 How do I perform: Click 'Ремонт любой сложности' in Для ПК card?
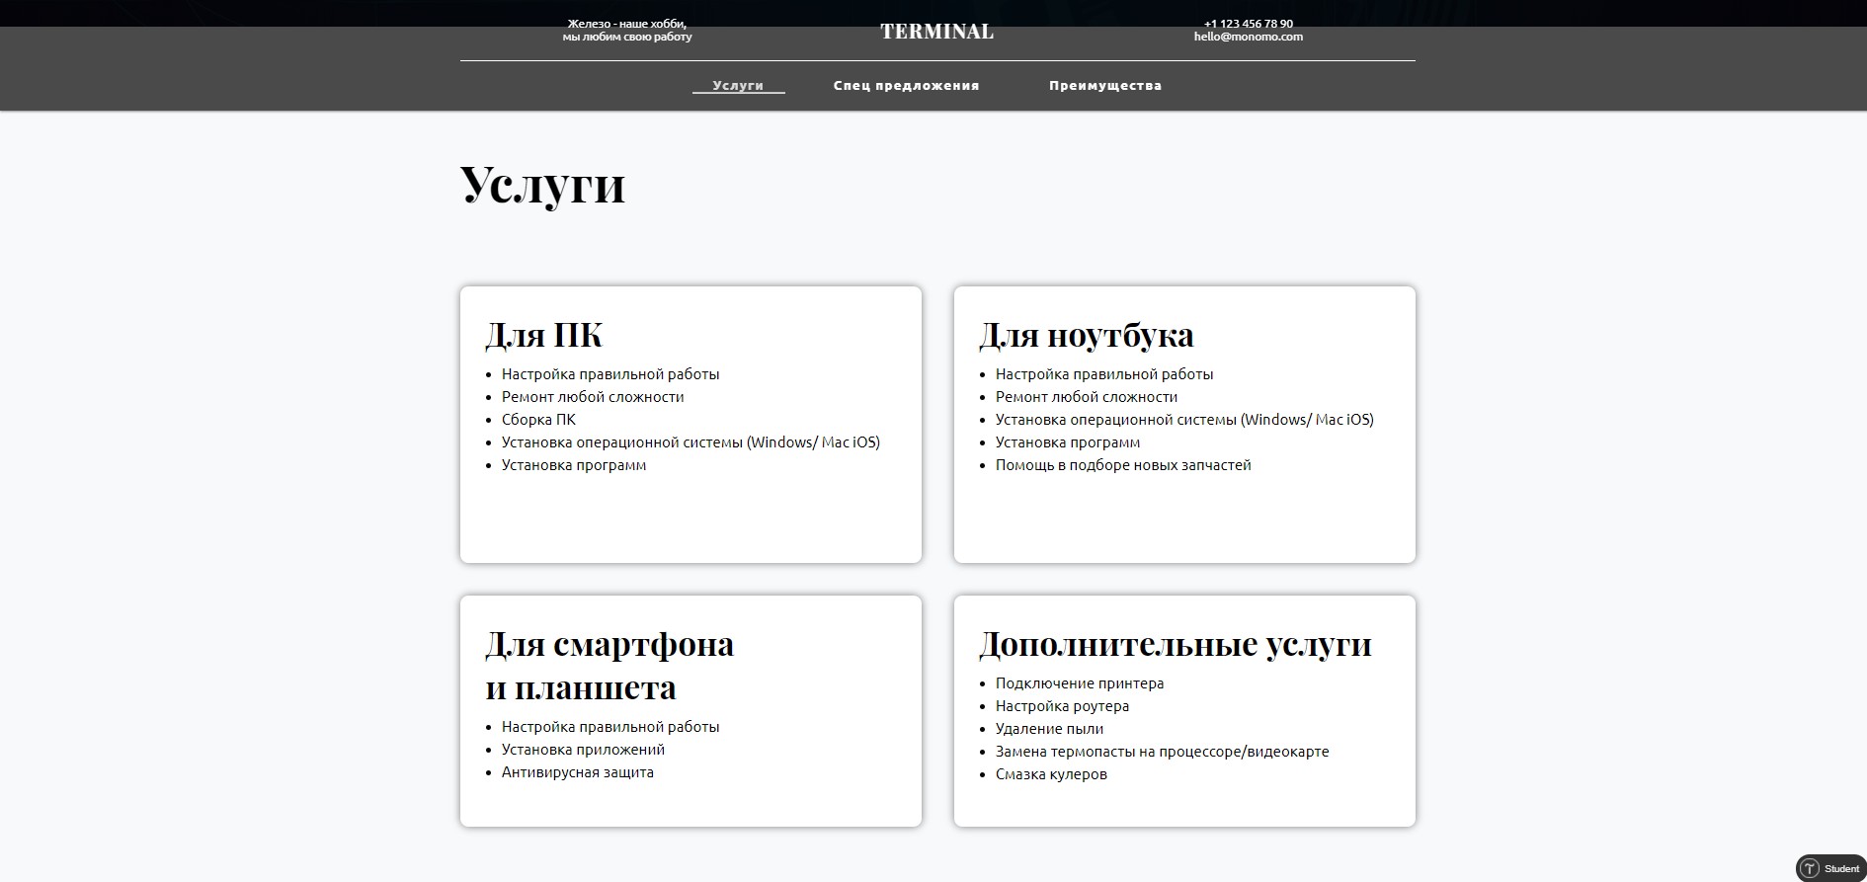point(593,397)
